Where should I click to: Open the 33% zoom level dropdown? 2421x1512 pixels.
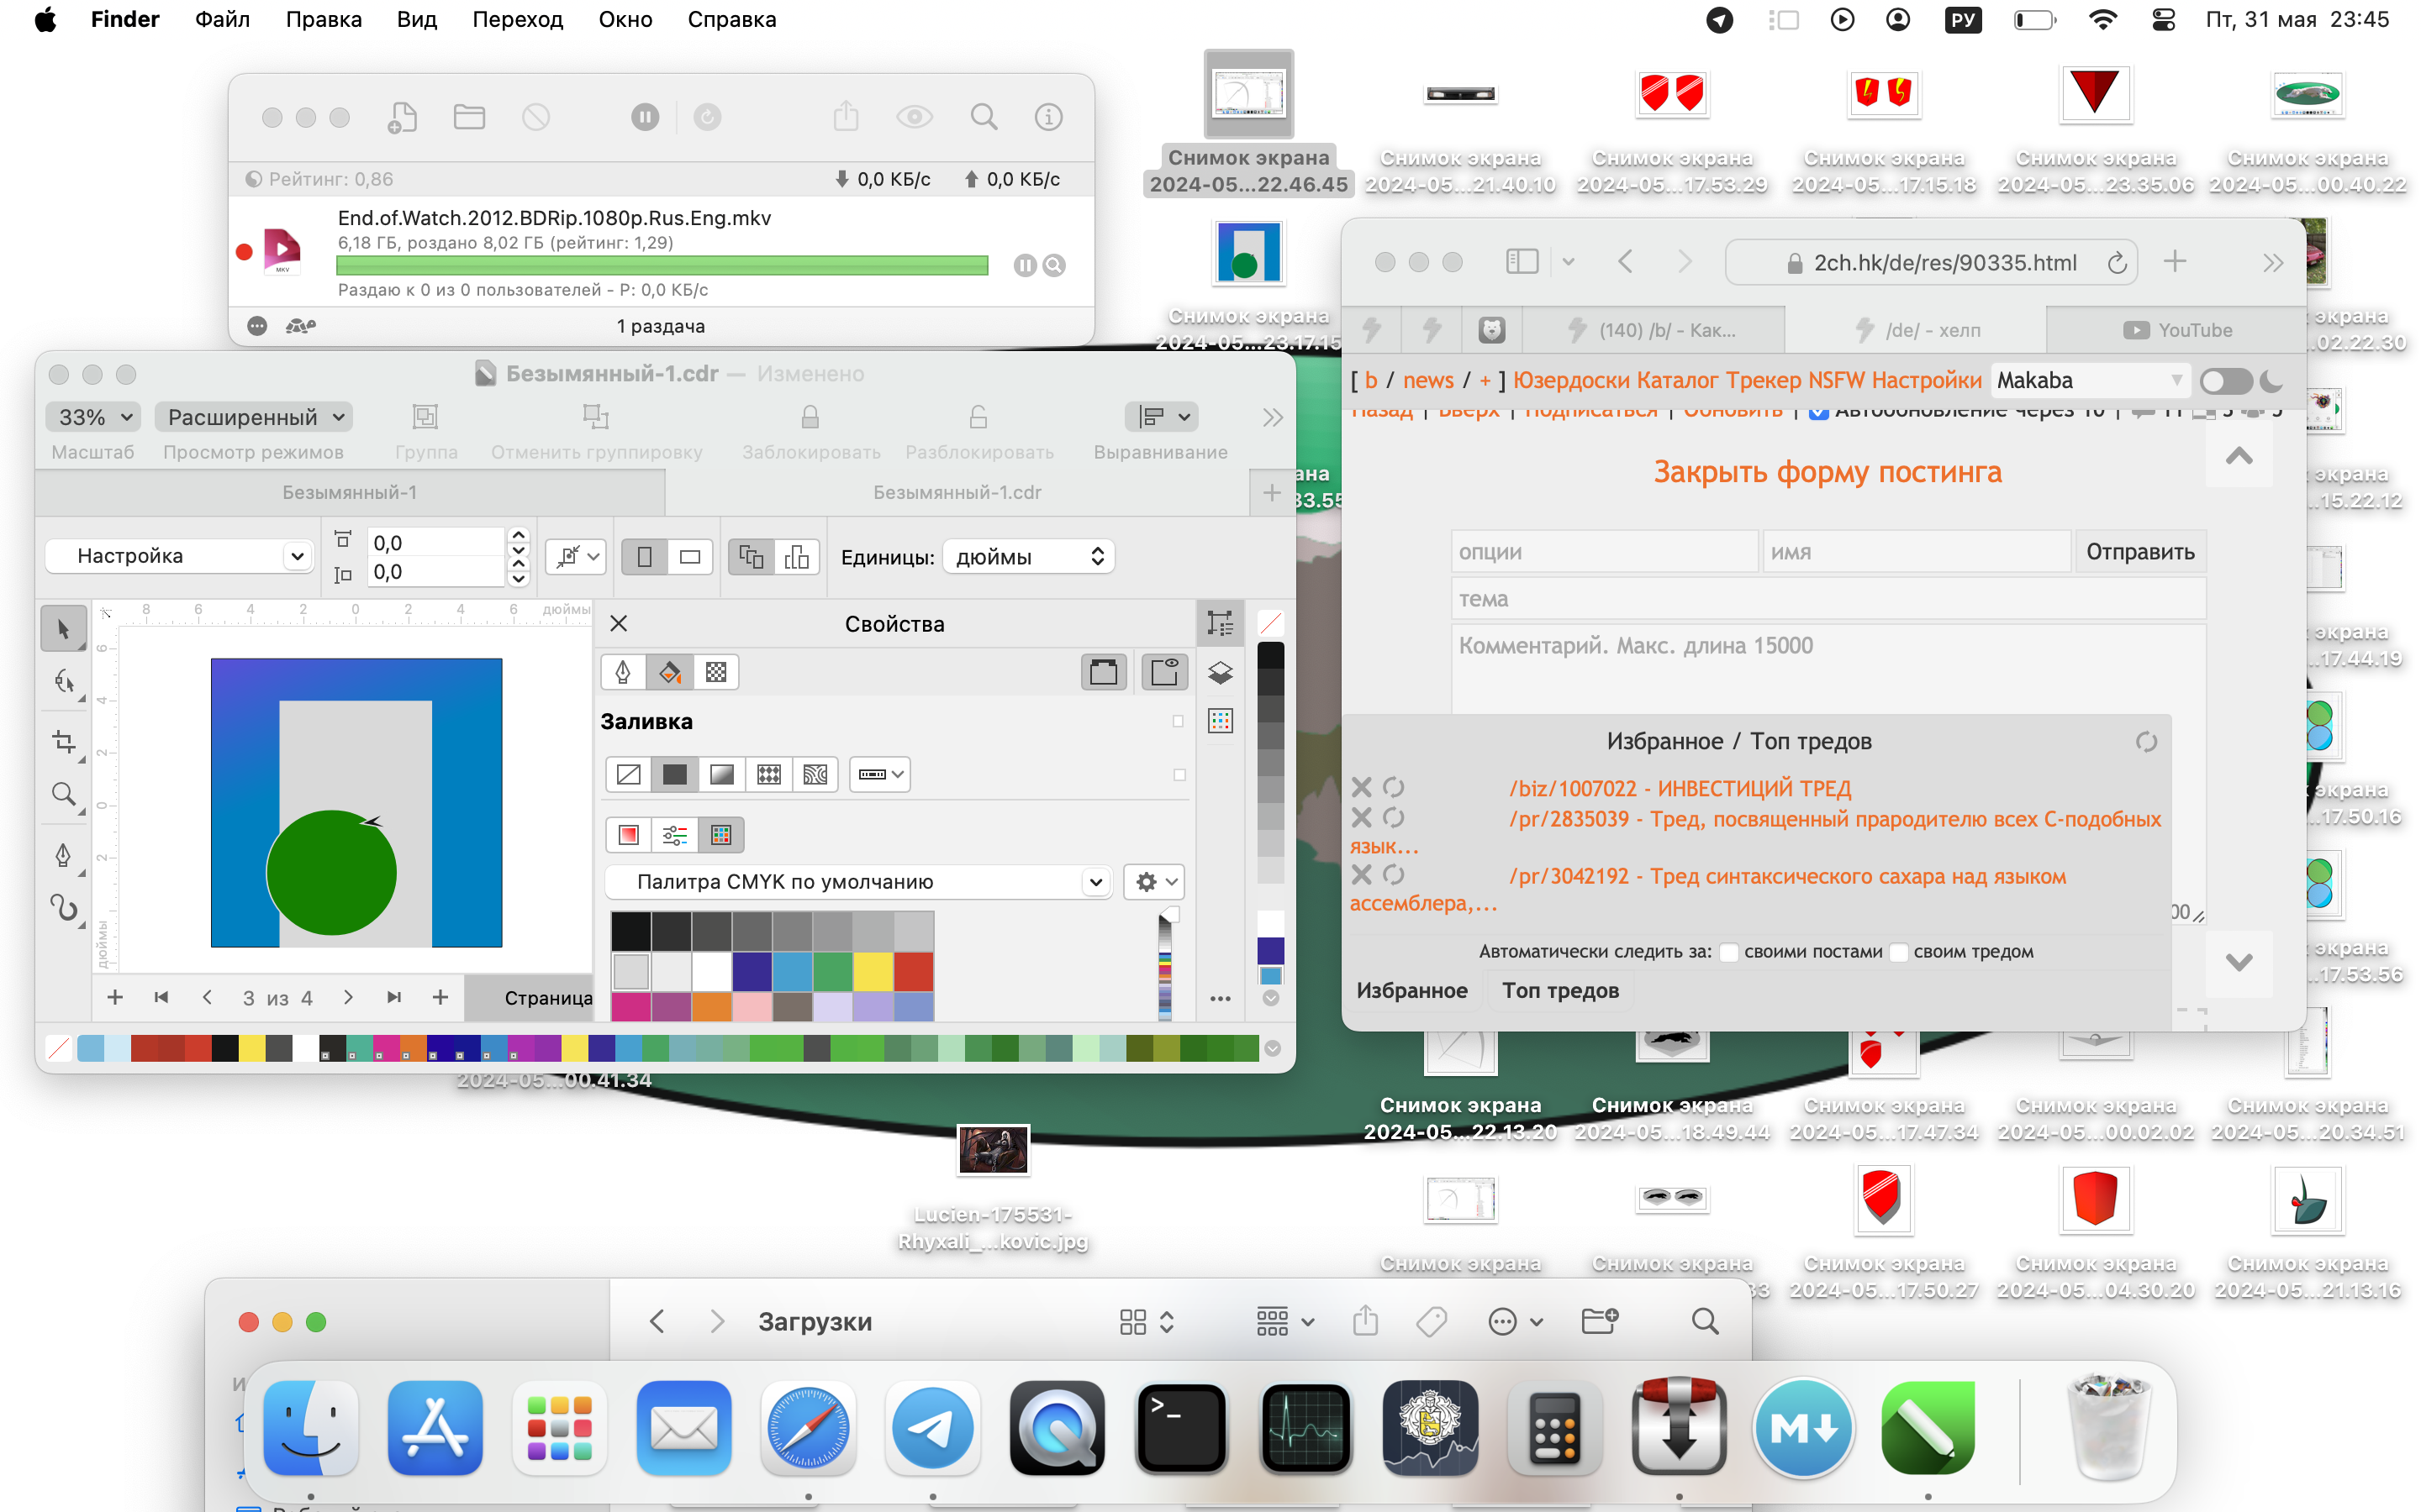[x=93, y=417]
